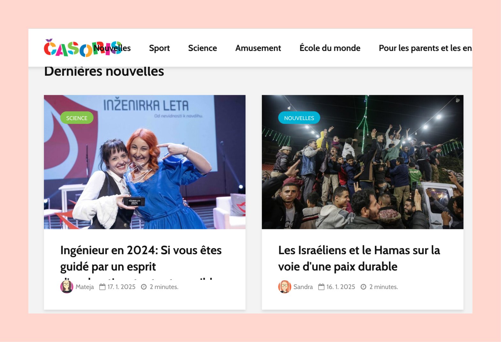
Task: Open Pour les parents menu item
Action: click(x=425, y=48)
